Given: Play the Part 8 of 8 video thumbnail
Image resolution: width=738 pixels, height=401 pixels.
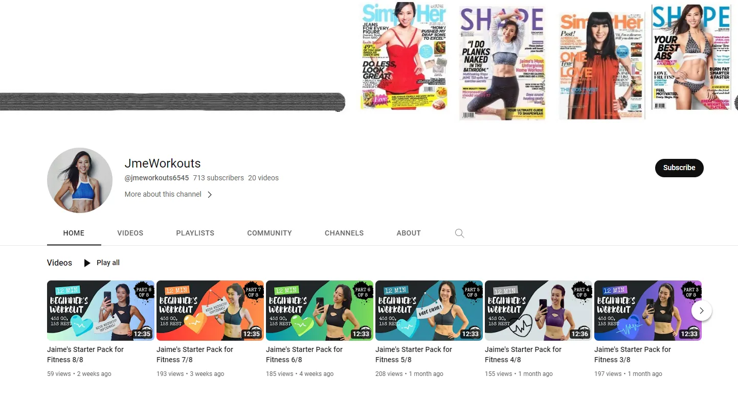Looking at the screenshot, I should point(101,311).
